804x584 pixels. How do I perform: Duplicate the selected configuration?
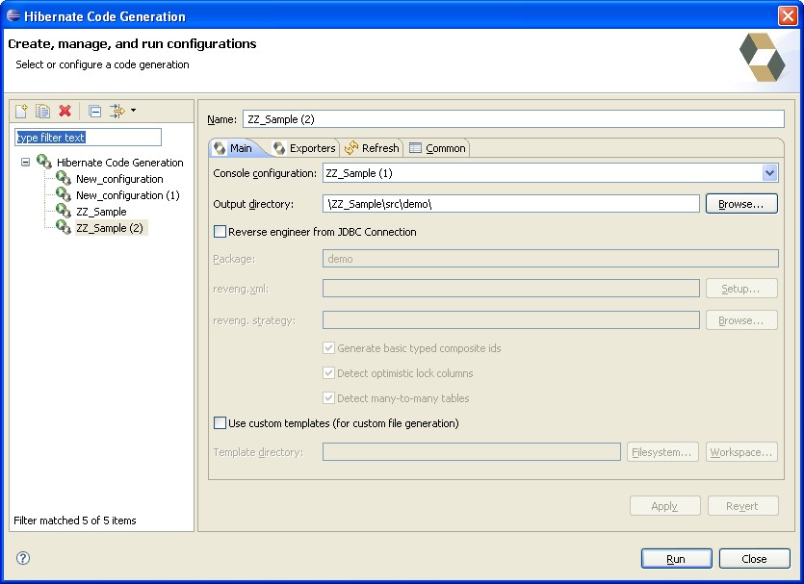coord(43,112)
